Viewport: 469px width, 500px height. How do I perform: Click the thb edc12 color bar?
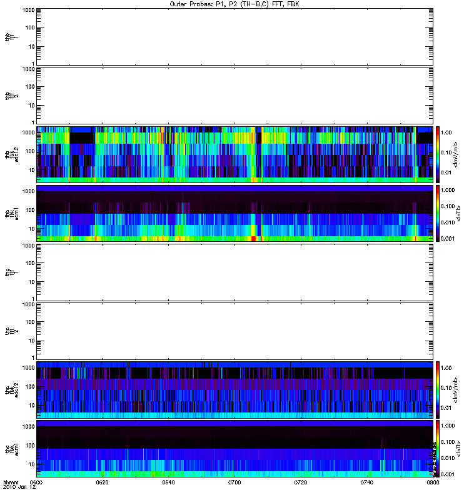tap(438, 154)
